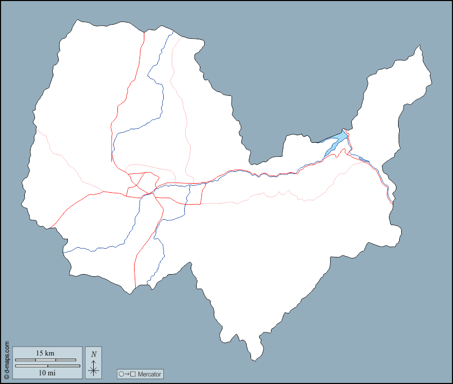The height and width of the screenshot is (384, 453).
Task: Click the miles scale bar
Action: [x=47, y=366]
